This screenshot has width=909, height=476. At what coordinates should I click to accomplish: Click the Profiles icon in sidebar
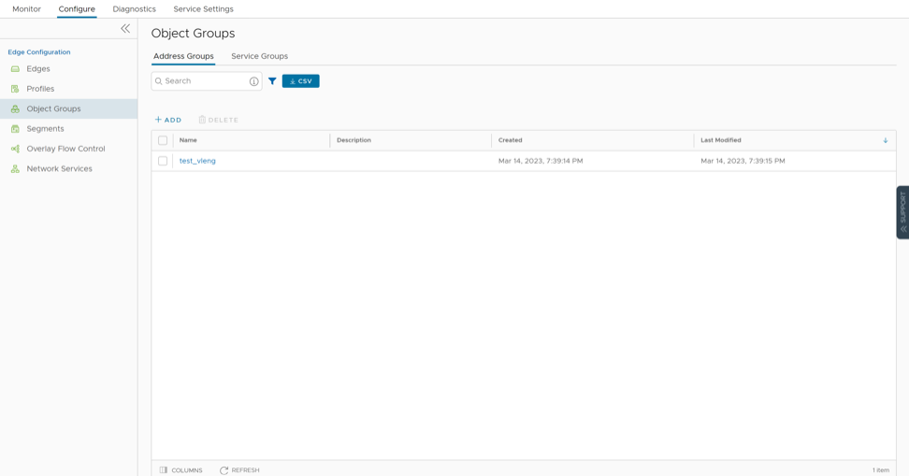point(15,89)
